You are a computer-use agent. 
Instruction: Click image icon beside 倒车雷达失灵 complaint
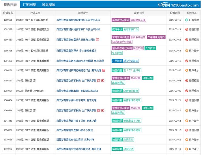tap(98, 40)
